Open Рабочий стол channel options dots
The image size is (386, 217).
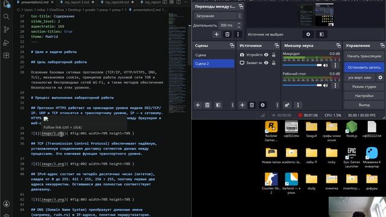[x=335, y=86]
